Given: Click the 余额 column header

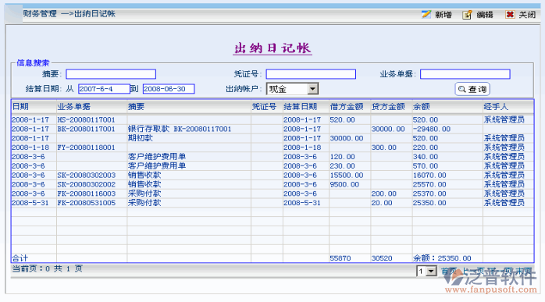Looking at the screenshot, I should pos(422,107).
